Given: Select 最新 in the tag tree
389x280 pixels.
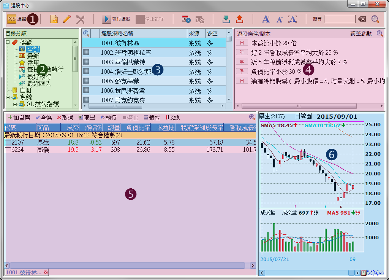Looking at the screenshot, I should tap(33, 56).
